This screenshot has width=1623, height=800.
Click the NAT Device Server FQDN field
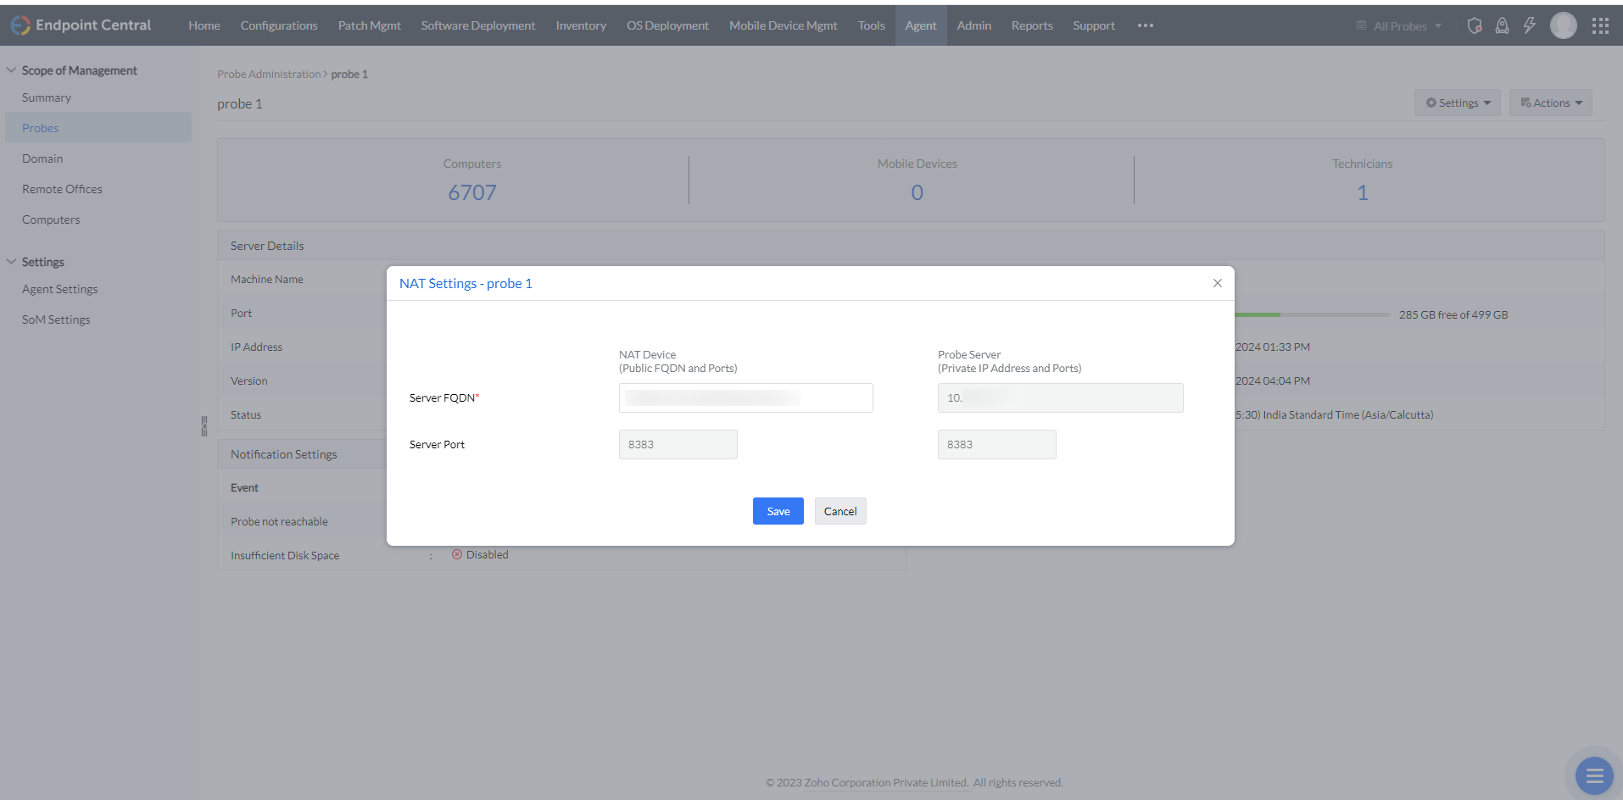click(x=746, y=397)
